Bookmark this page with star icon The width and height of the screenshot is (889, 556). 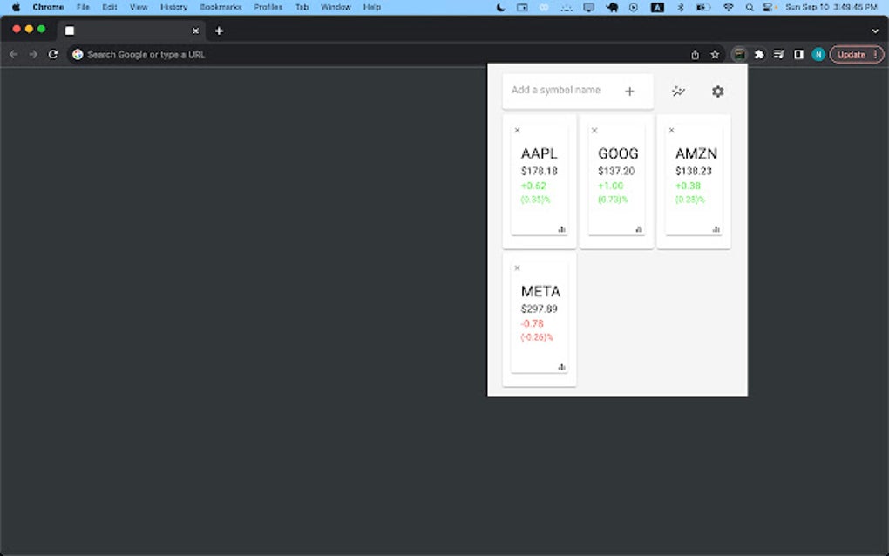coord(715,54)
